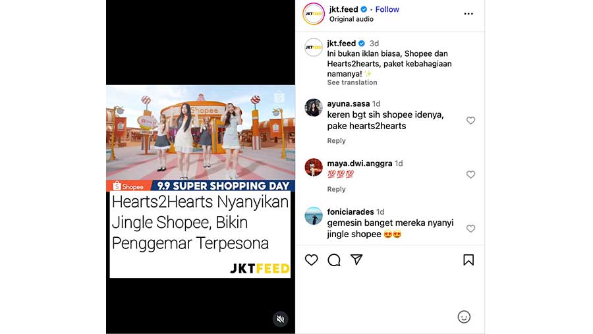This screenshot has width=593, height=334.
Task: Open the emoji picker smiley icon
Action: pos(464,317)
